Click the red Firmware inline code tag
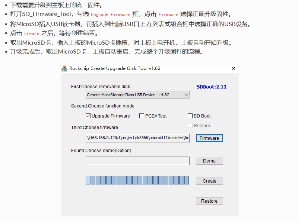 168,15
